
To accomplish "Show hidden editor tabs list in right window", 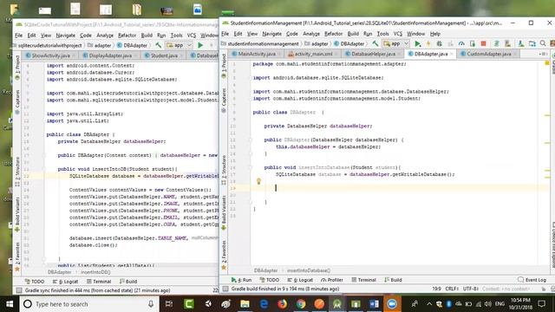I will click(544, 54).
